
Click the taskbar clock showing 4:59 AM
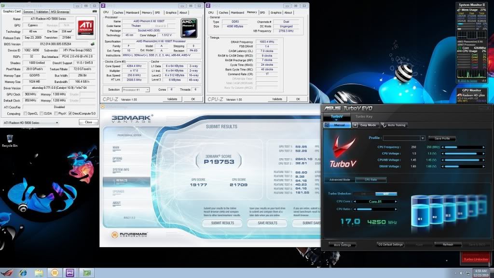pos(481,273)
